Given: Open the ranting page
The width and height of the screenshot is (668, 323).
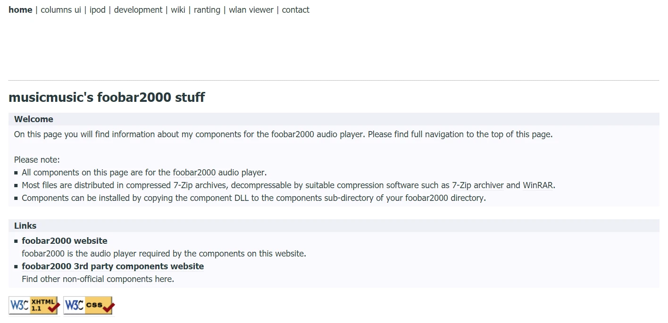Looking at the screenshot, I should (x=207, y=10).
